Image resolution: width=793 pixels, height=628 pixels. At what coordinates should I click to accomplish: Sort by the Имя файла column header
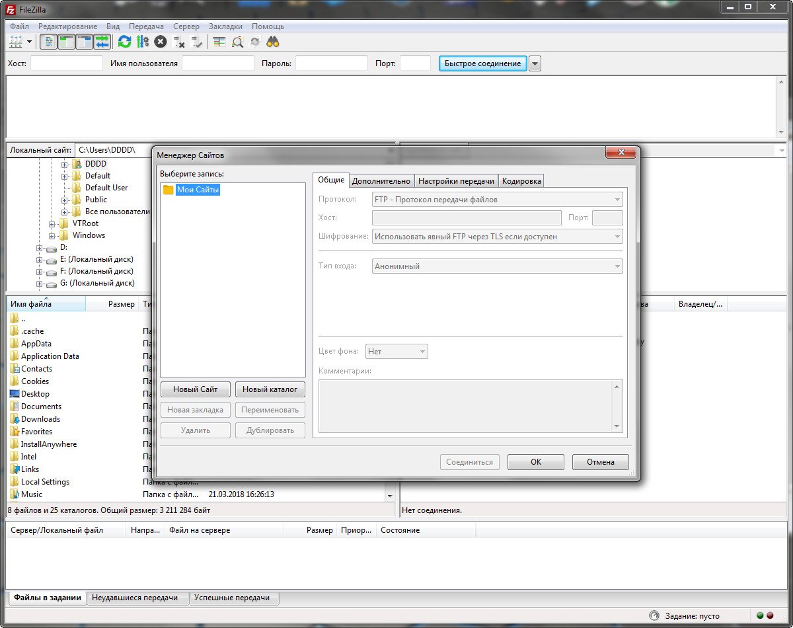tap(46, 305)
